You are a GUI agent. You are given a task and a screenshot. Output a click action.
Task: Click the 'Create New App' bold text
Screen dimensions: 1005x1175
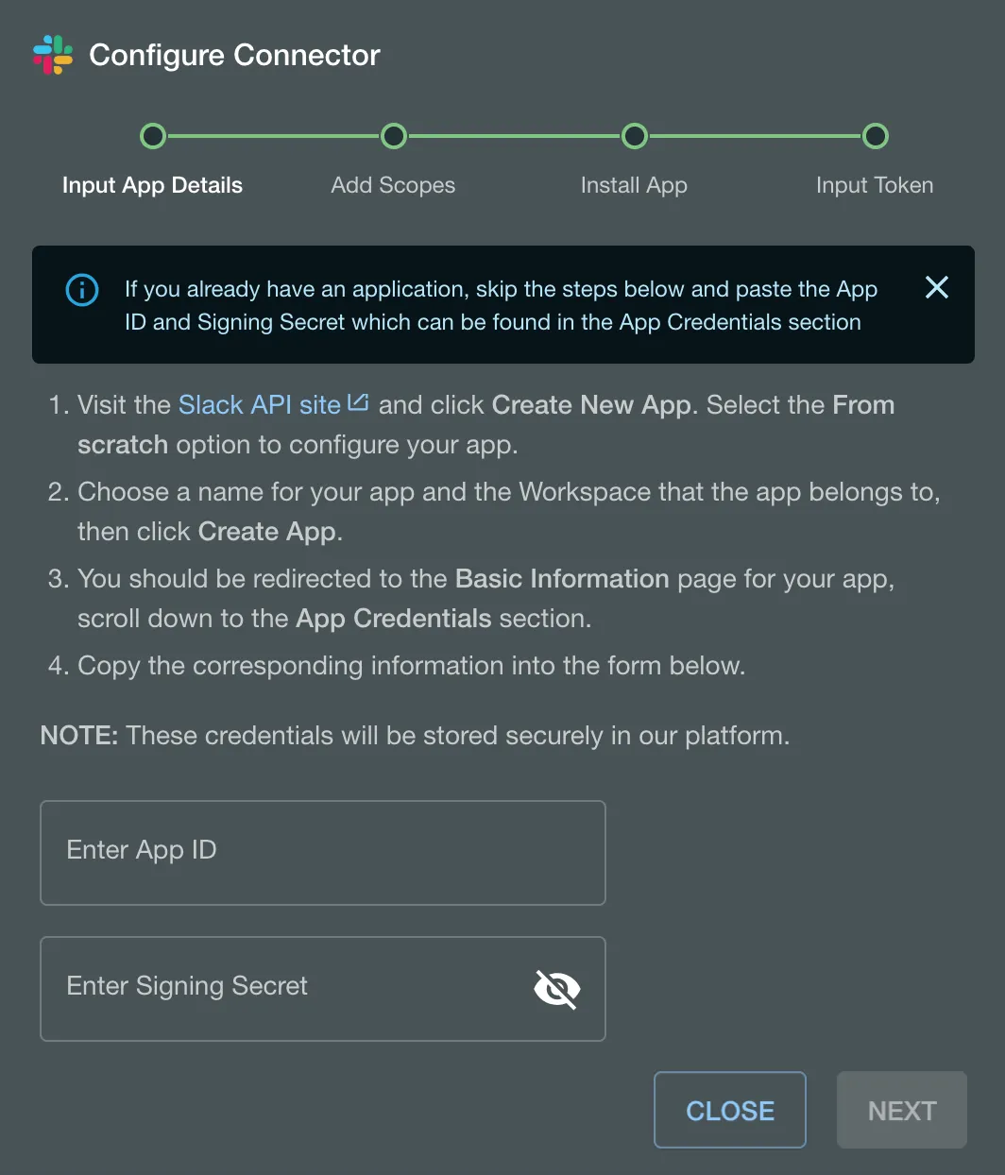click(x=592, y=405)
